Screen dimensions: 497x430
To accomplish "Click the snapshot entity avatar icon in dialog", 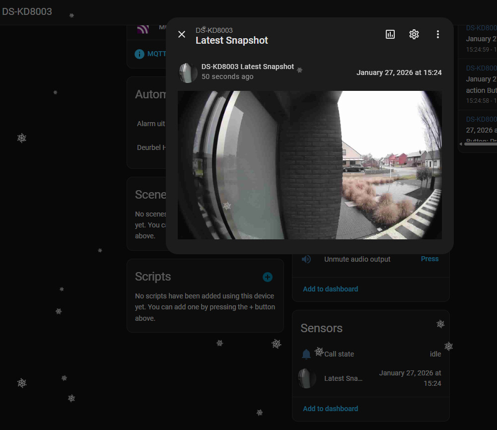I will pos(188,72).
